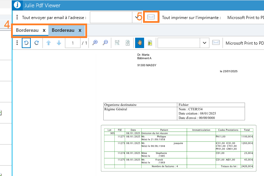Open the top toolbar overflow dots menu

point(17,17)
